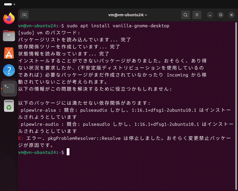The width and height of the screenshot is (238, 191).
Task: Click the 'pipewire-audio' package name
Action: 40,124
